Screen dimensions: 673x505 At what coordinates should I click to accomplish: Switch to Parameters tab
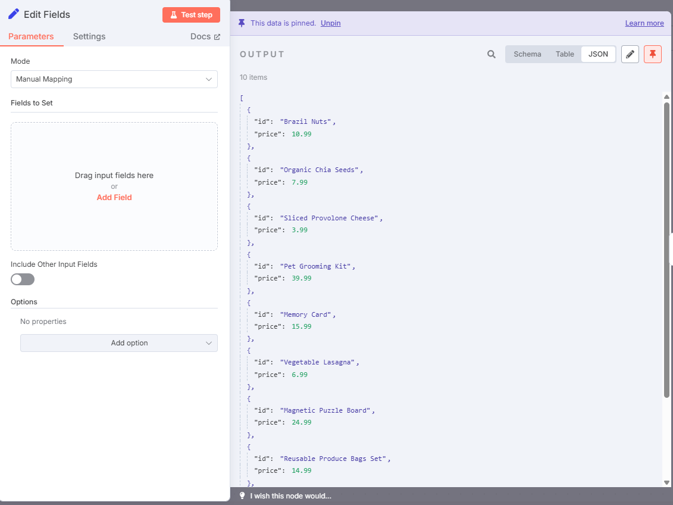[31, 36]
